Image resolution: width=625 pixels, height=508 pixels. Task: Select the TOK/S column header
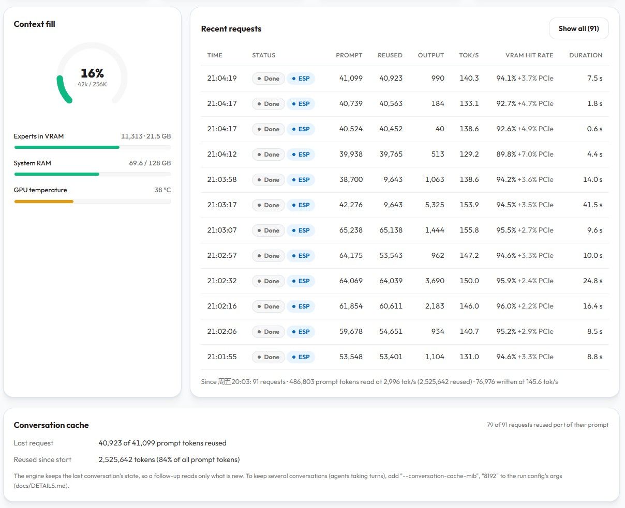tap(469, 55)
